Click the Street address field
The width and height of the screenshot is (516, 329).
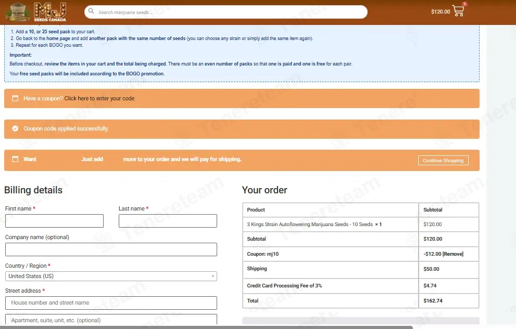point(111,302)
